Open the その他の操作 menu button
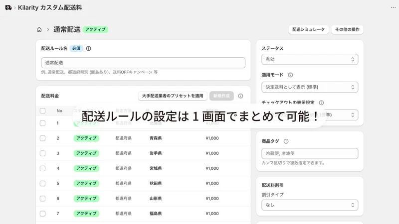Image resolution: width=399 pixels, height=224 pixels. 347,29
